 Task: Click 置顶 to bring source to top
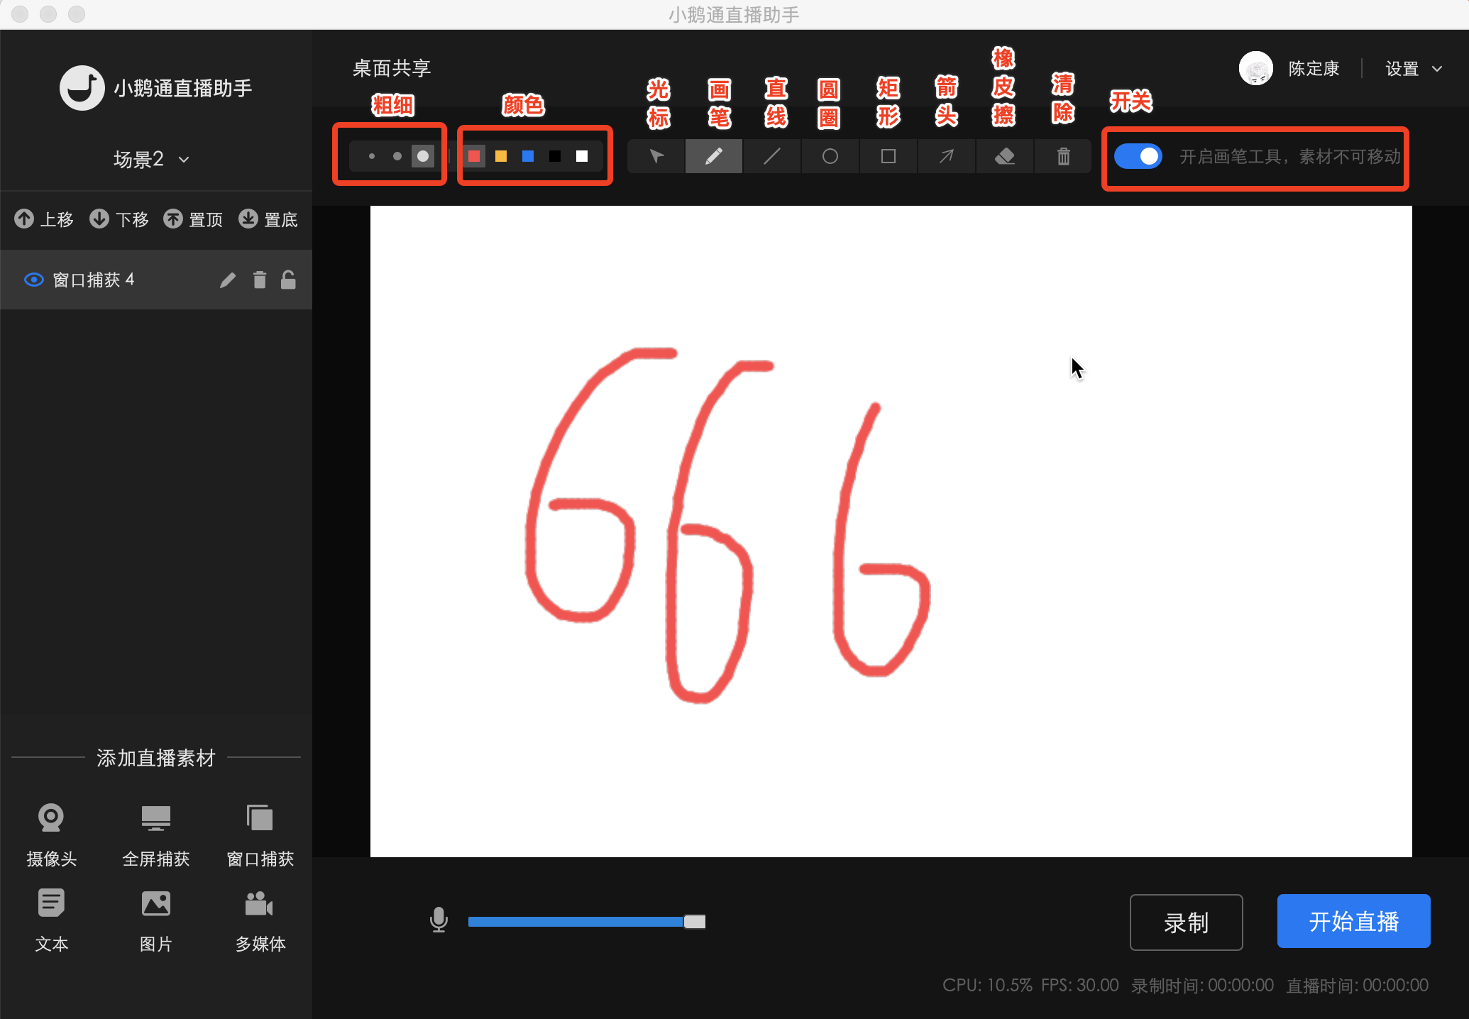(x=193, y=219)
